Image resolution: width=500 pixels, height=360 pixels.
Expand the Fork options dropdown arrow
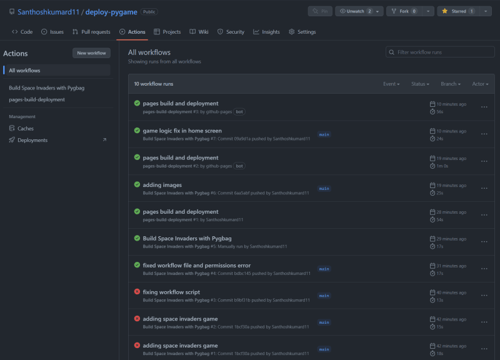[x=428, y=11]
